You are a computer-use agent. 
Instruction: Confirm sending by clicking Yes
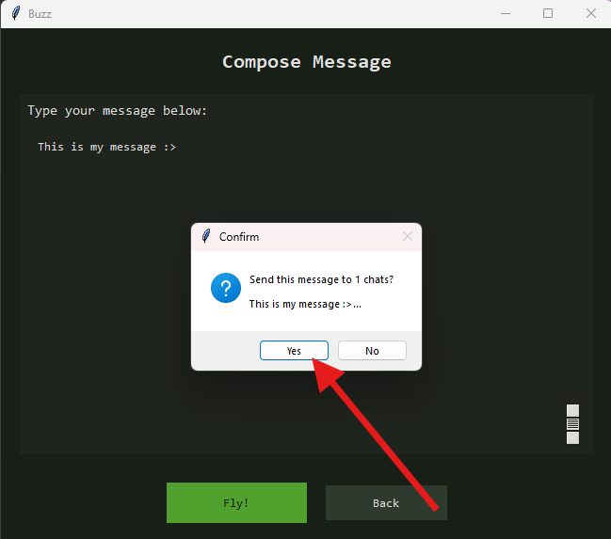(294, 351)
